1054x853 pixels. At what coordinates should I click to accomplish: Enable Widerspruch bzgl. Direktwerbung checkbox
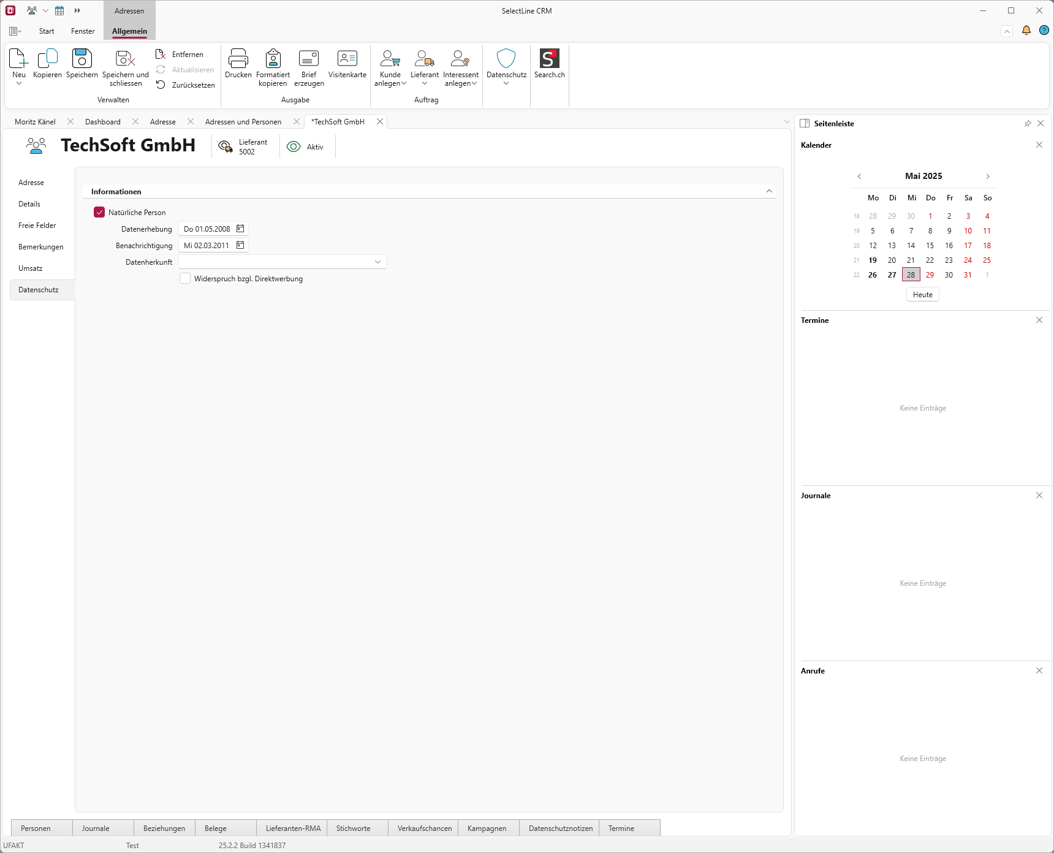[x=185, y=278]
